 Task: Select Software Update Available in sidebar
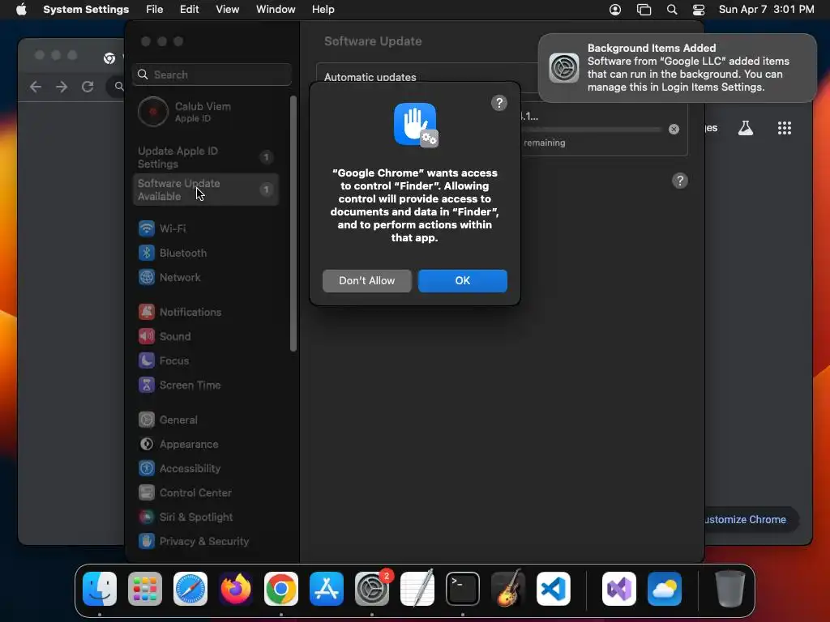[206, 190]
